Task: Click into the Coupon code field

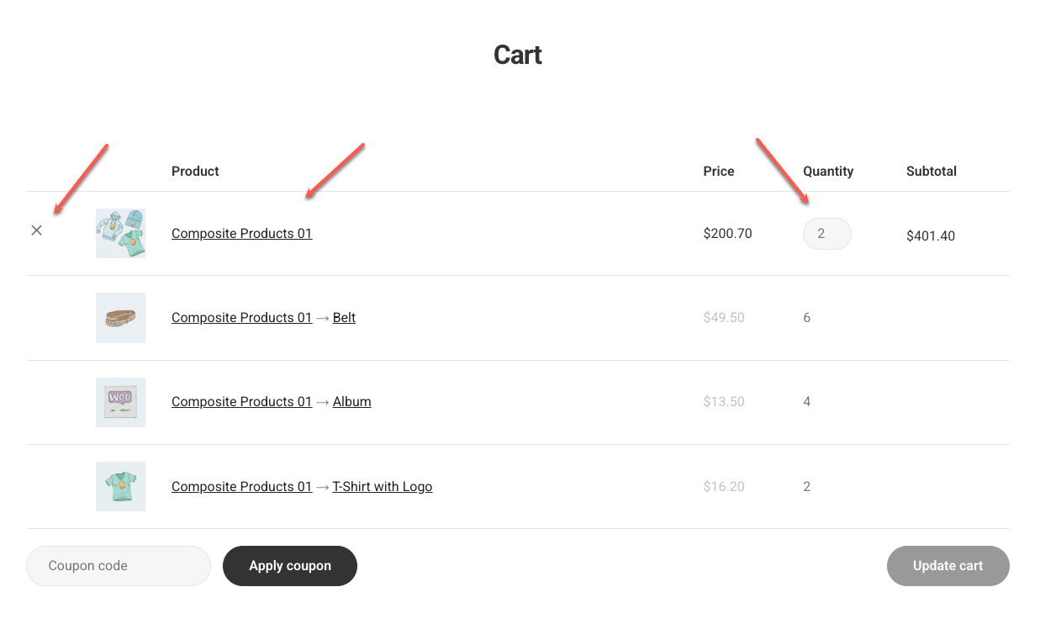Action: [x=119, y=566]
